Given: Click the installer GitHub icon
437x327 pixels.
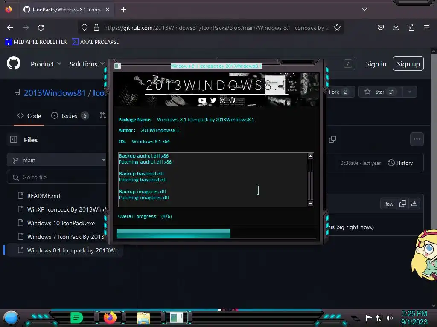Looking at the screenshot, I should [232, 100].
